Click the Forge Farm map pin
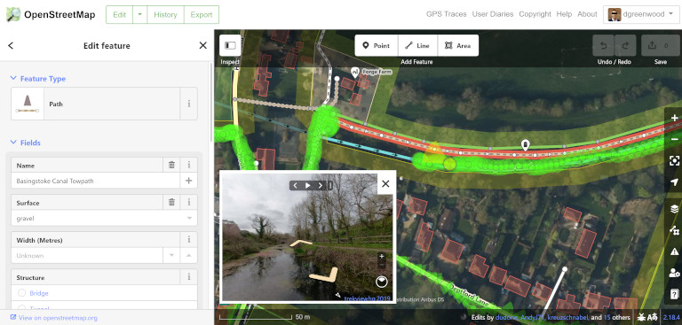682x325 pixels. click(355, 72)
